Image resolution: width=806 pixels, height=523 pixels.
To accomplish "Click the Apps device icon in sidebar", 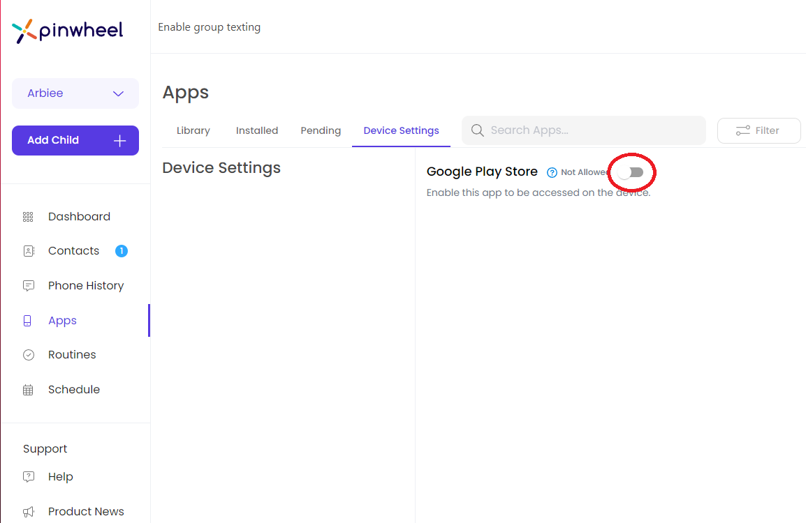I will [x=28, y=320].
